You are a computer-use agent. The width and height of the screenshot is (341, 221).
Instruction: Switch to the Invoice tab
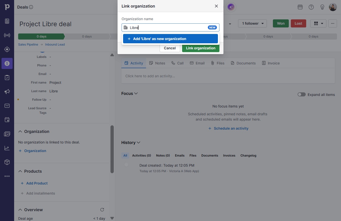coord(271,63)
